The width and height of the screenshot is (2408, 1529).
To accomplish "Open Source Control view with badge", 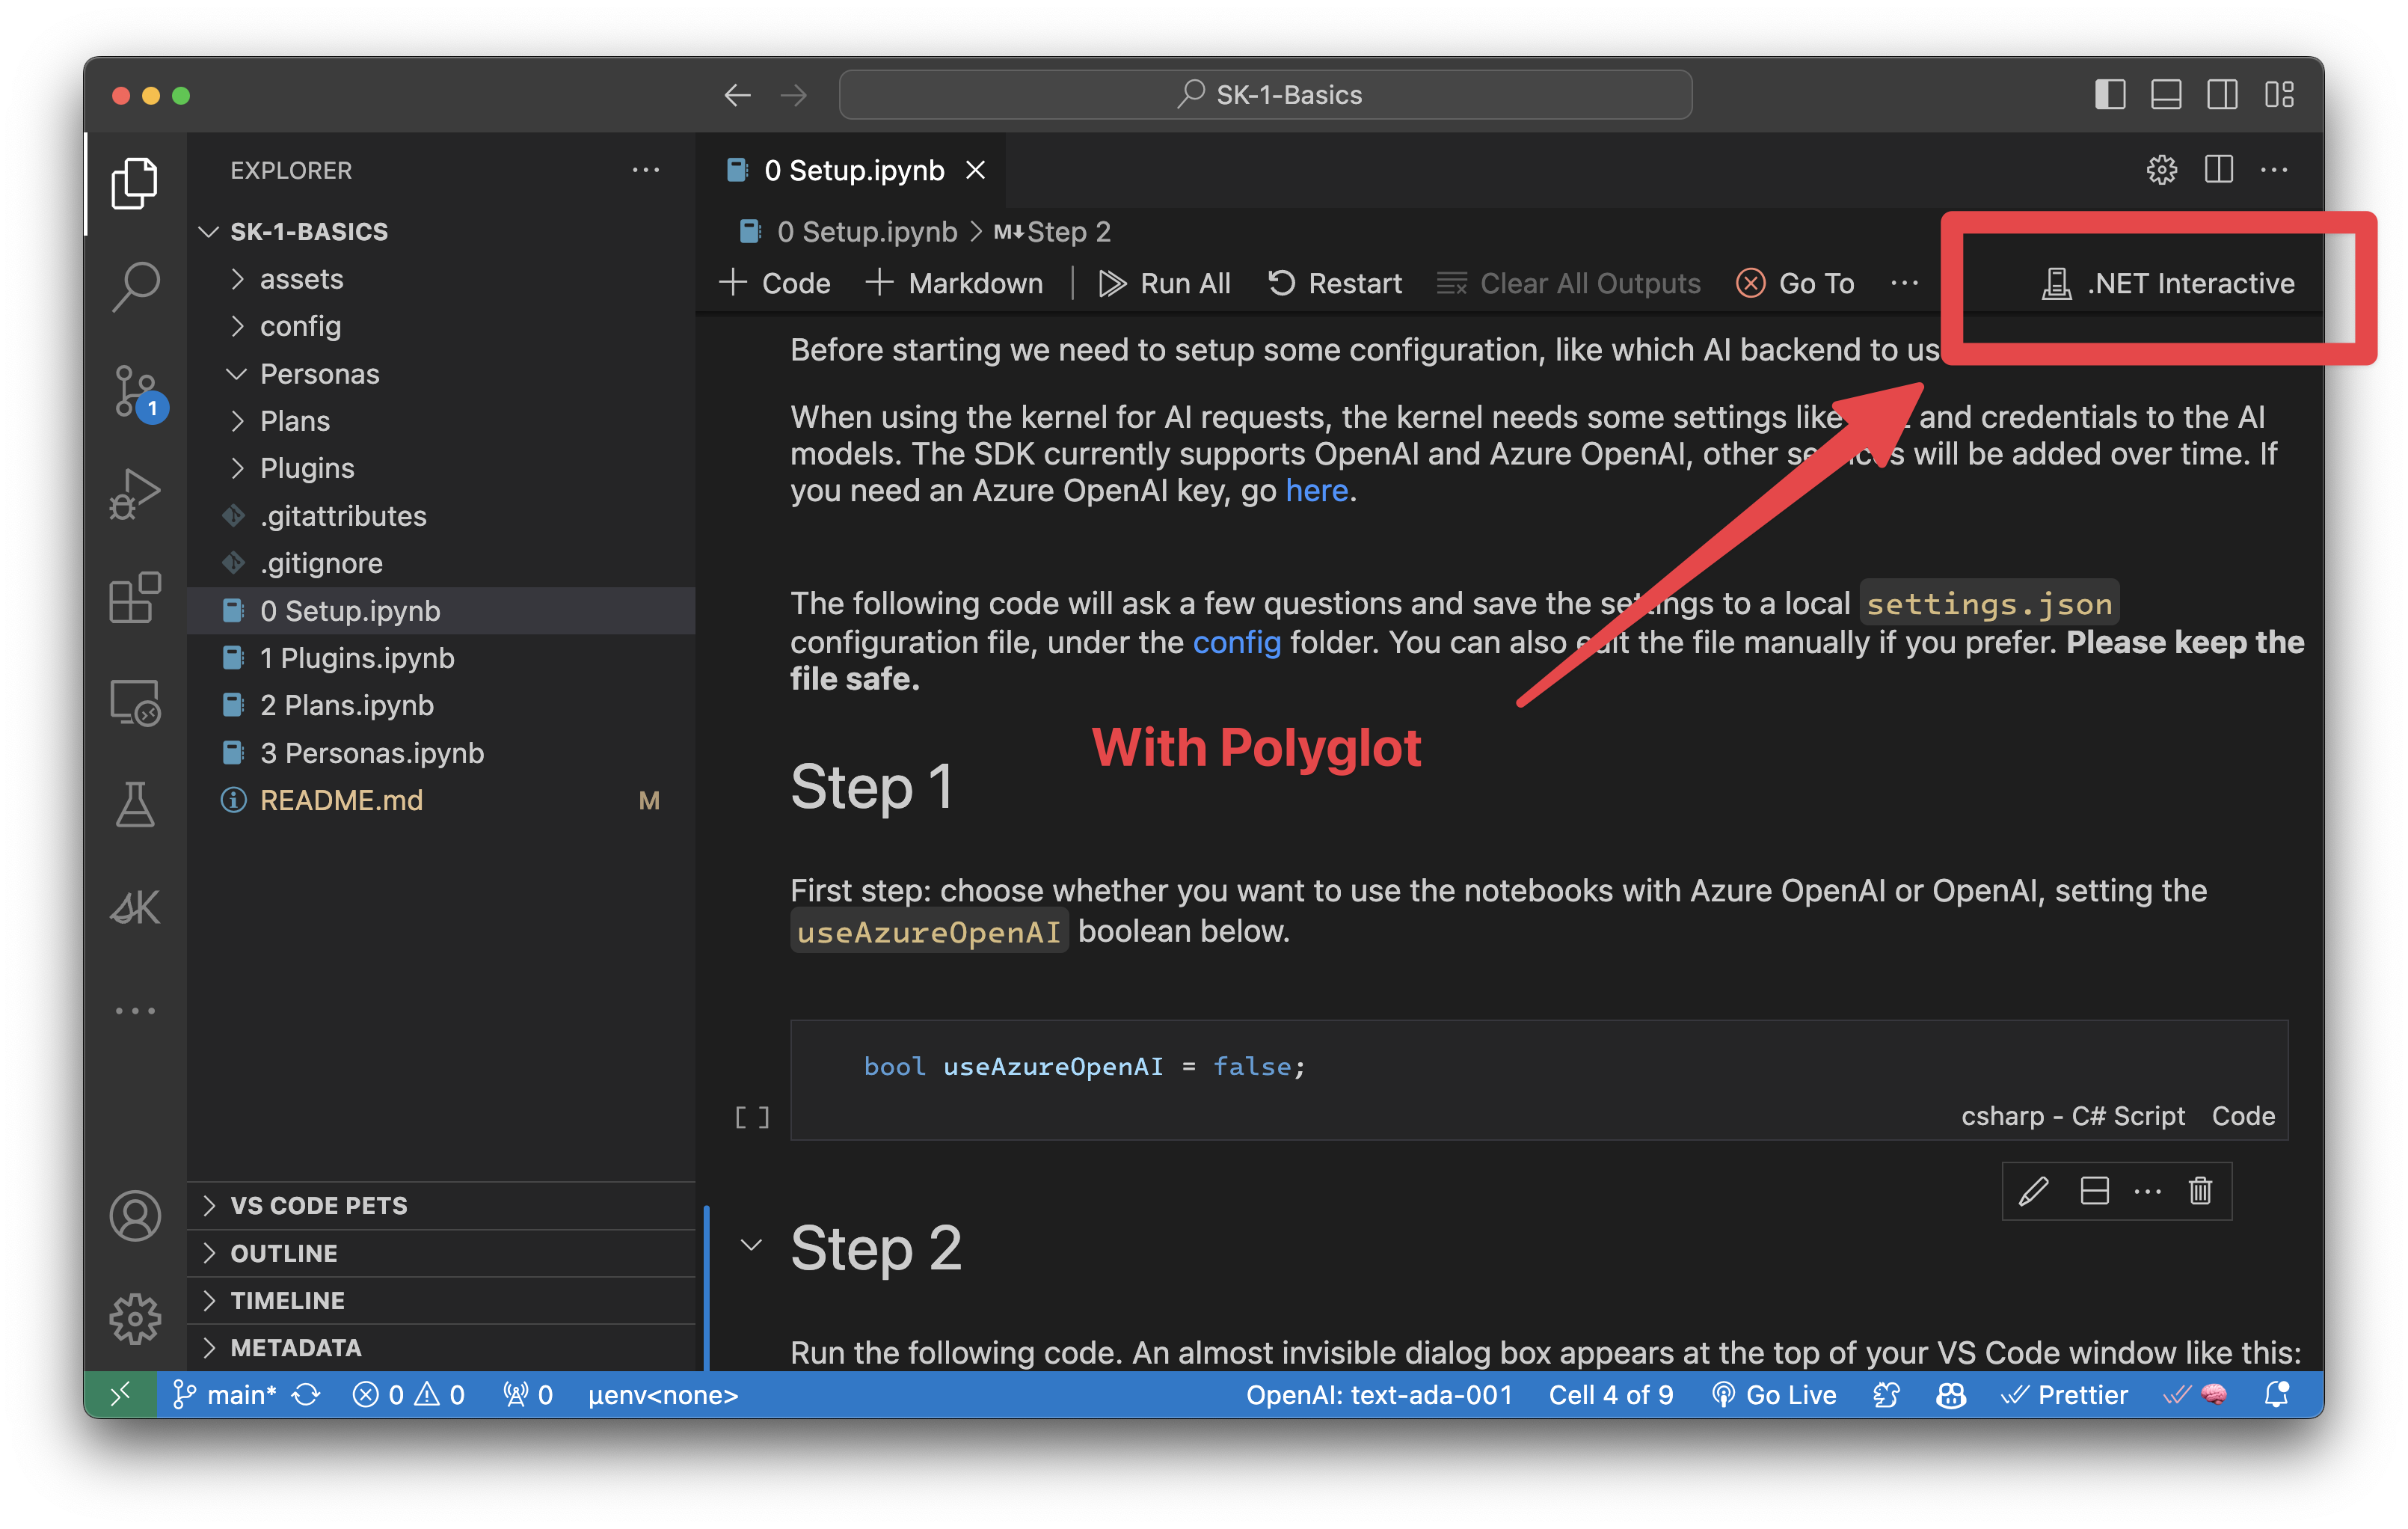I will [x=135, y=391].
